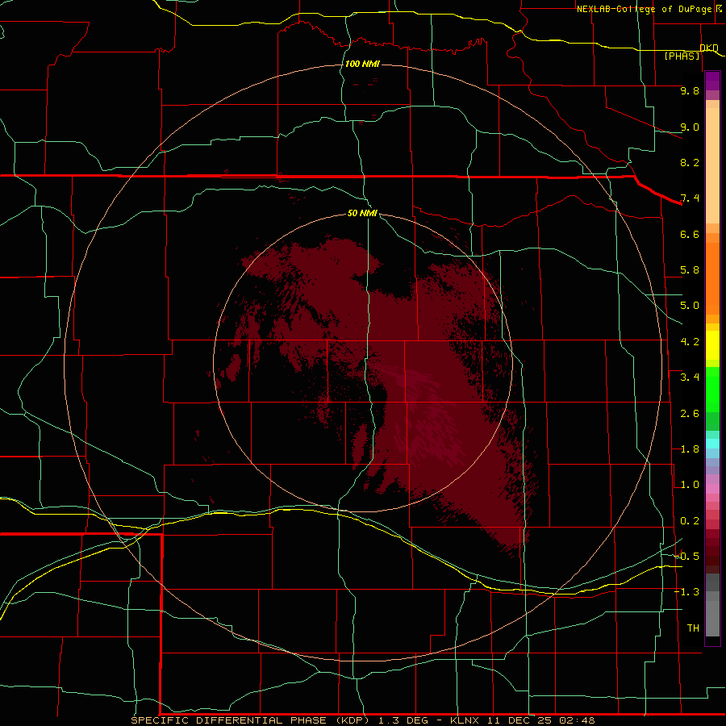Click the 2.6 value on the color scale

tap(690, 414)
